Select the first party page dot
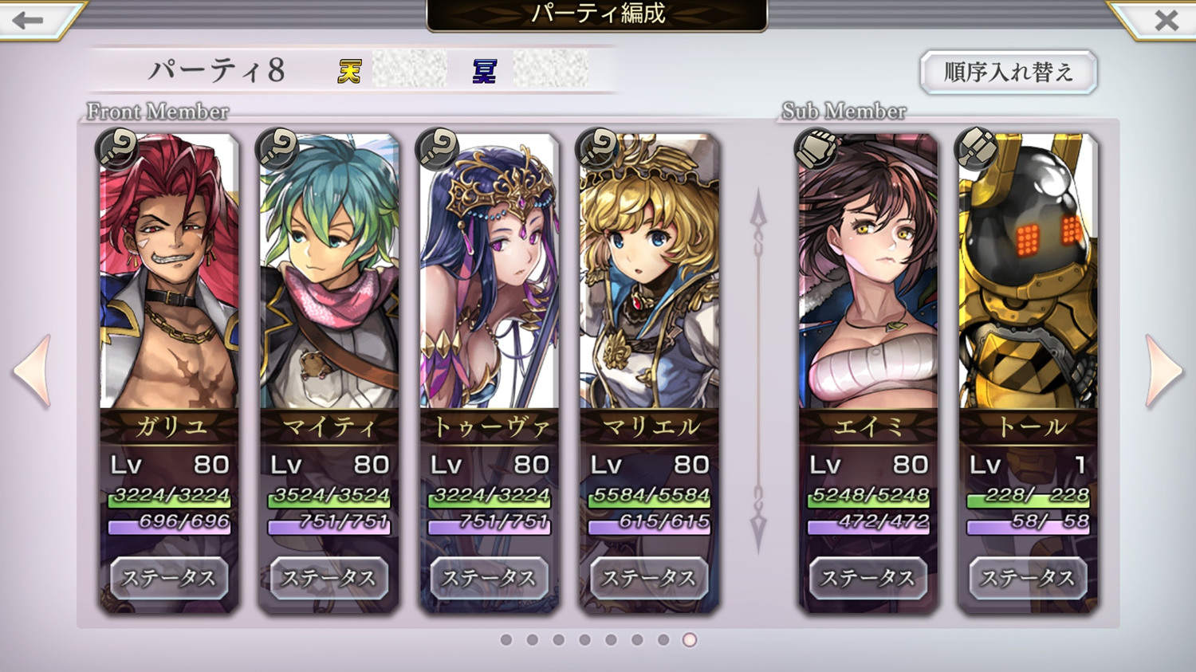 pos(506,639)
